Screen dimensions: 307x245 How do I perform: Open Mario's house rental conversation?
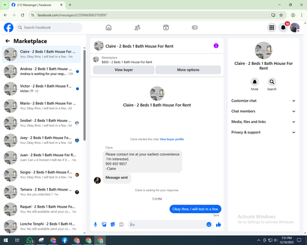42,106
